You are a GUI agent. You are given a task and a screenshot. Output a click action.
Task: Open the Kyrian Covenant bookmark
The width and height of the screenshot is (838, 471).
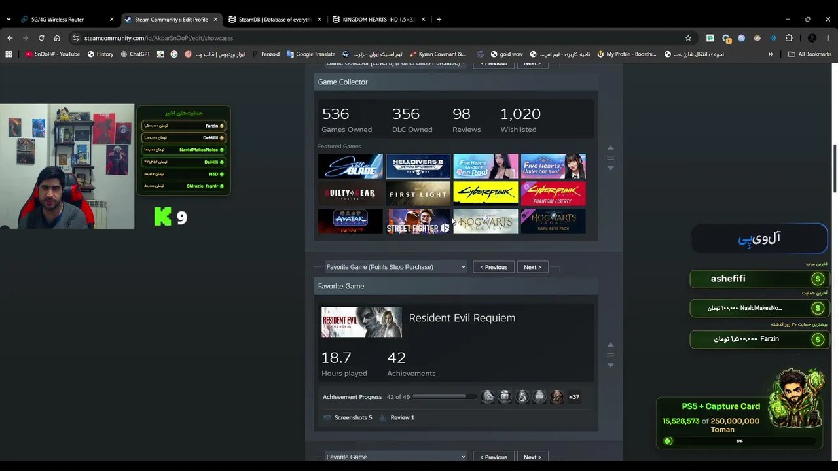point(438,54)
